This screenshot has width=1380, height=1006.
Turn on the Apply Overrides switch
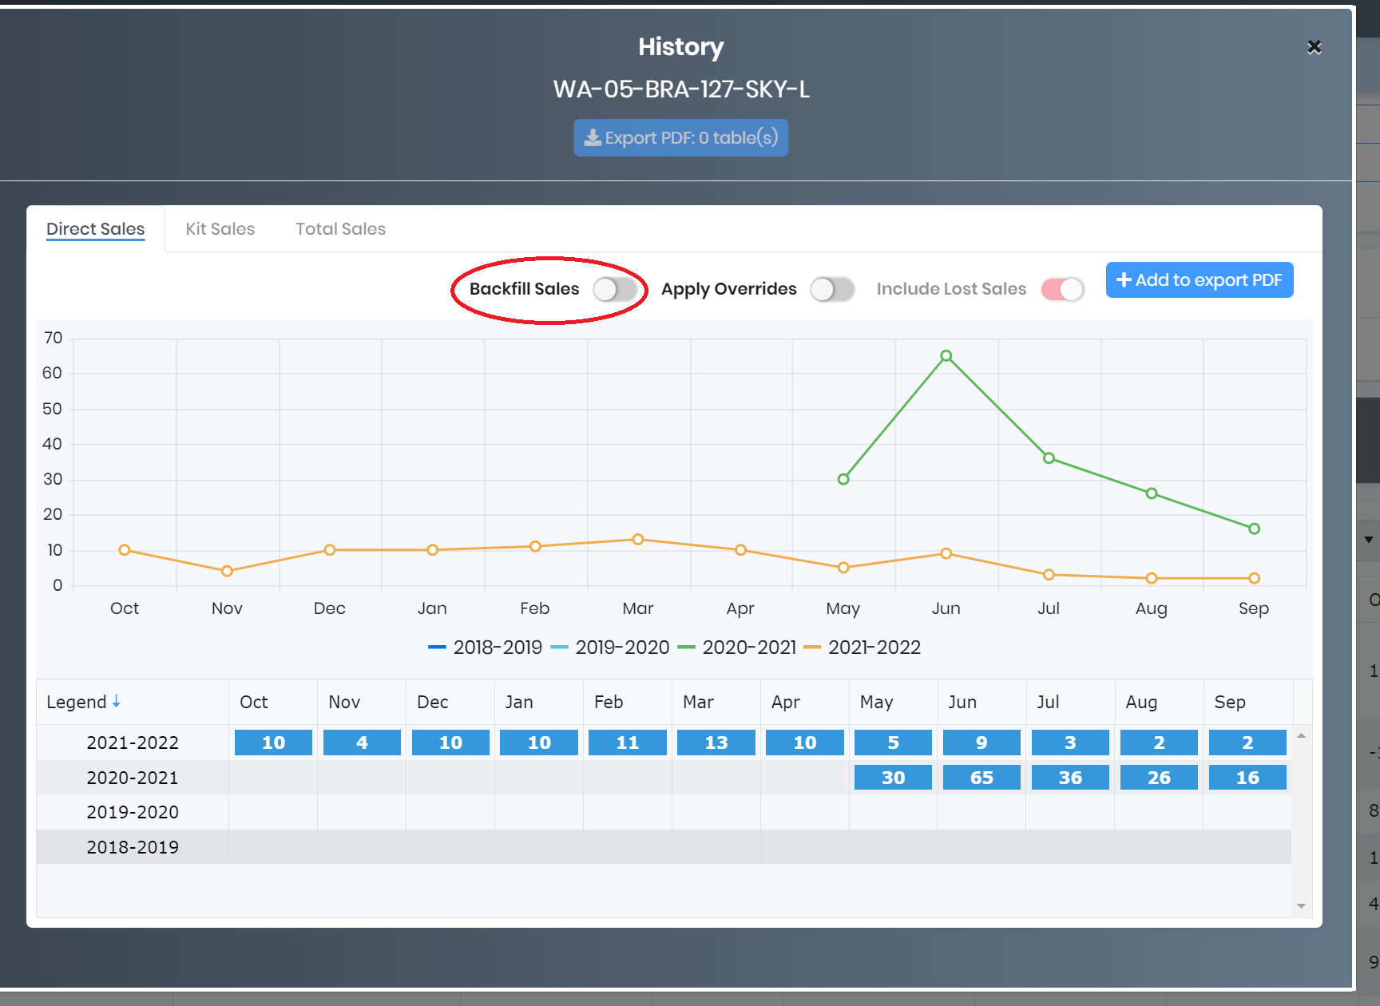point(832,289)
